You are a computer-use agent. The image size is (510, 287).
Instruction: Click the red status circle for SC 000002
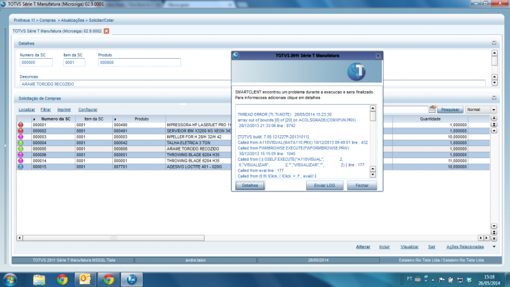[x=20, y=131]
